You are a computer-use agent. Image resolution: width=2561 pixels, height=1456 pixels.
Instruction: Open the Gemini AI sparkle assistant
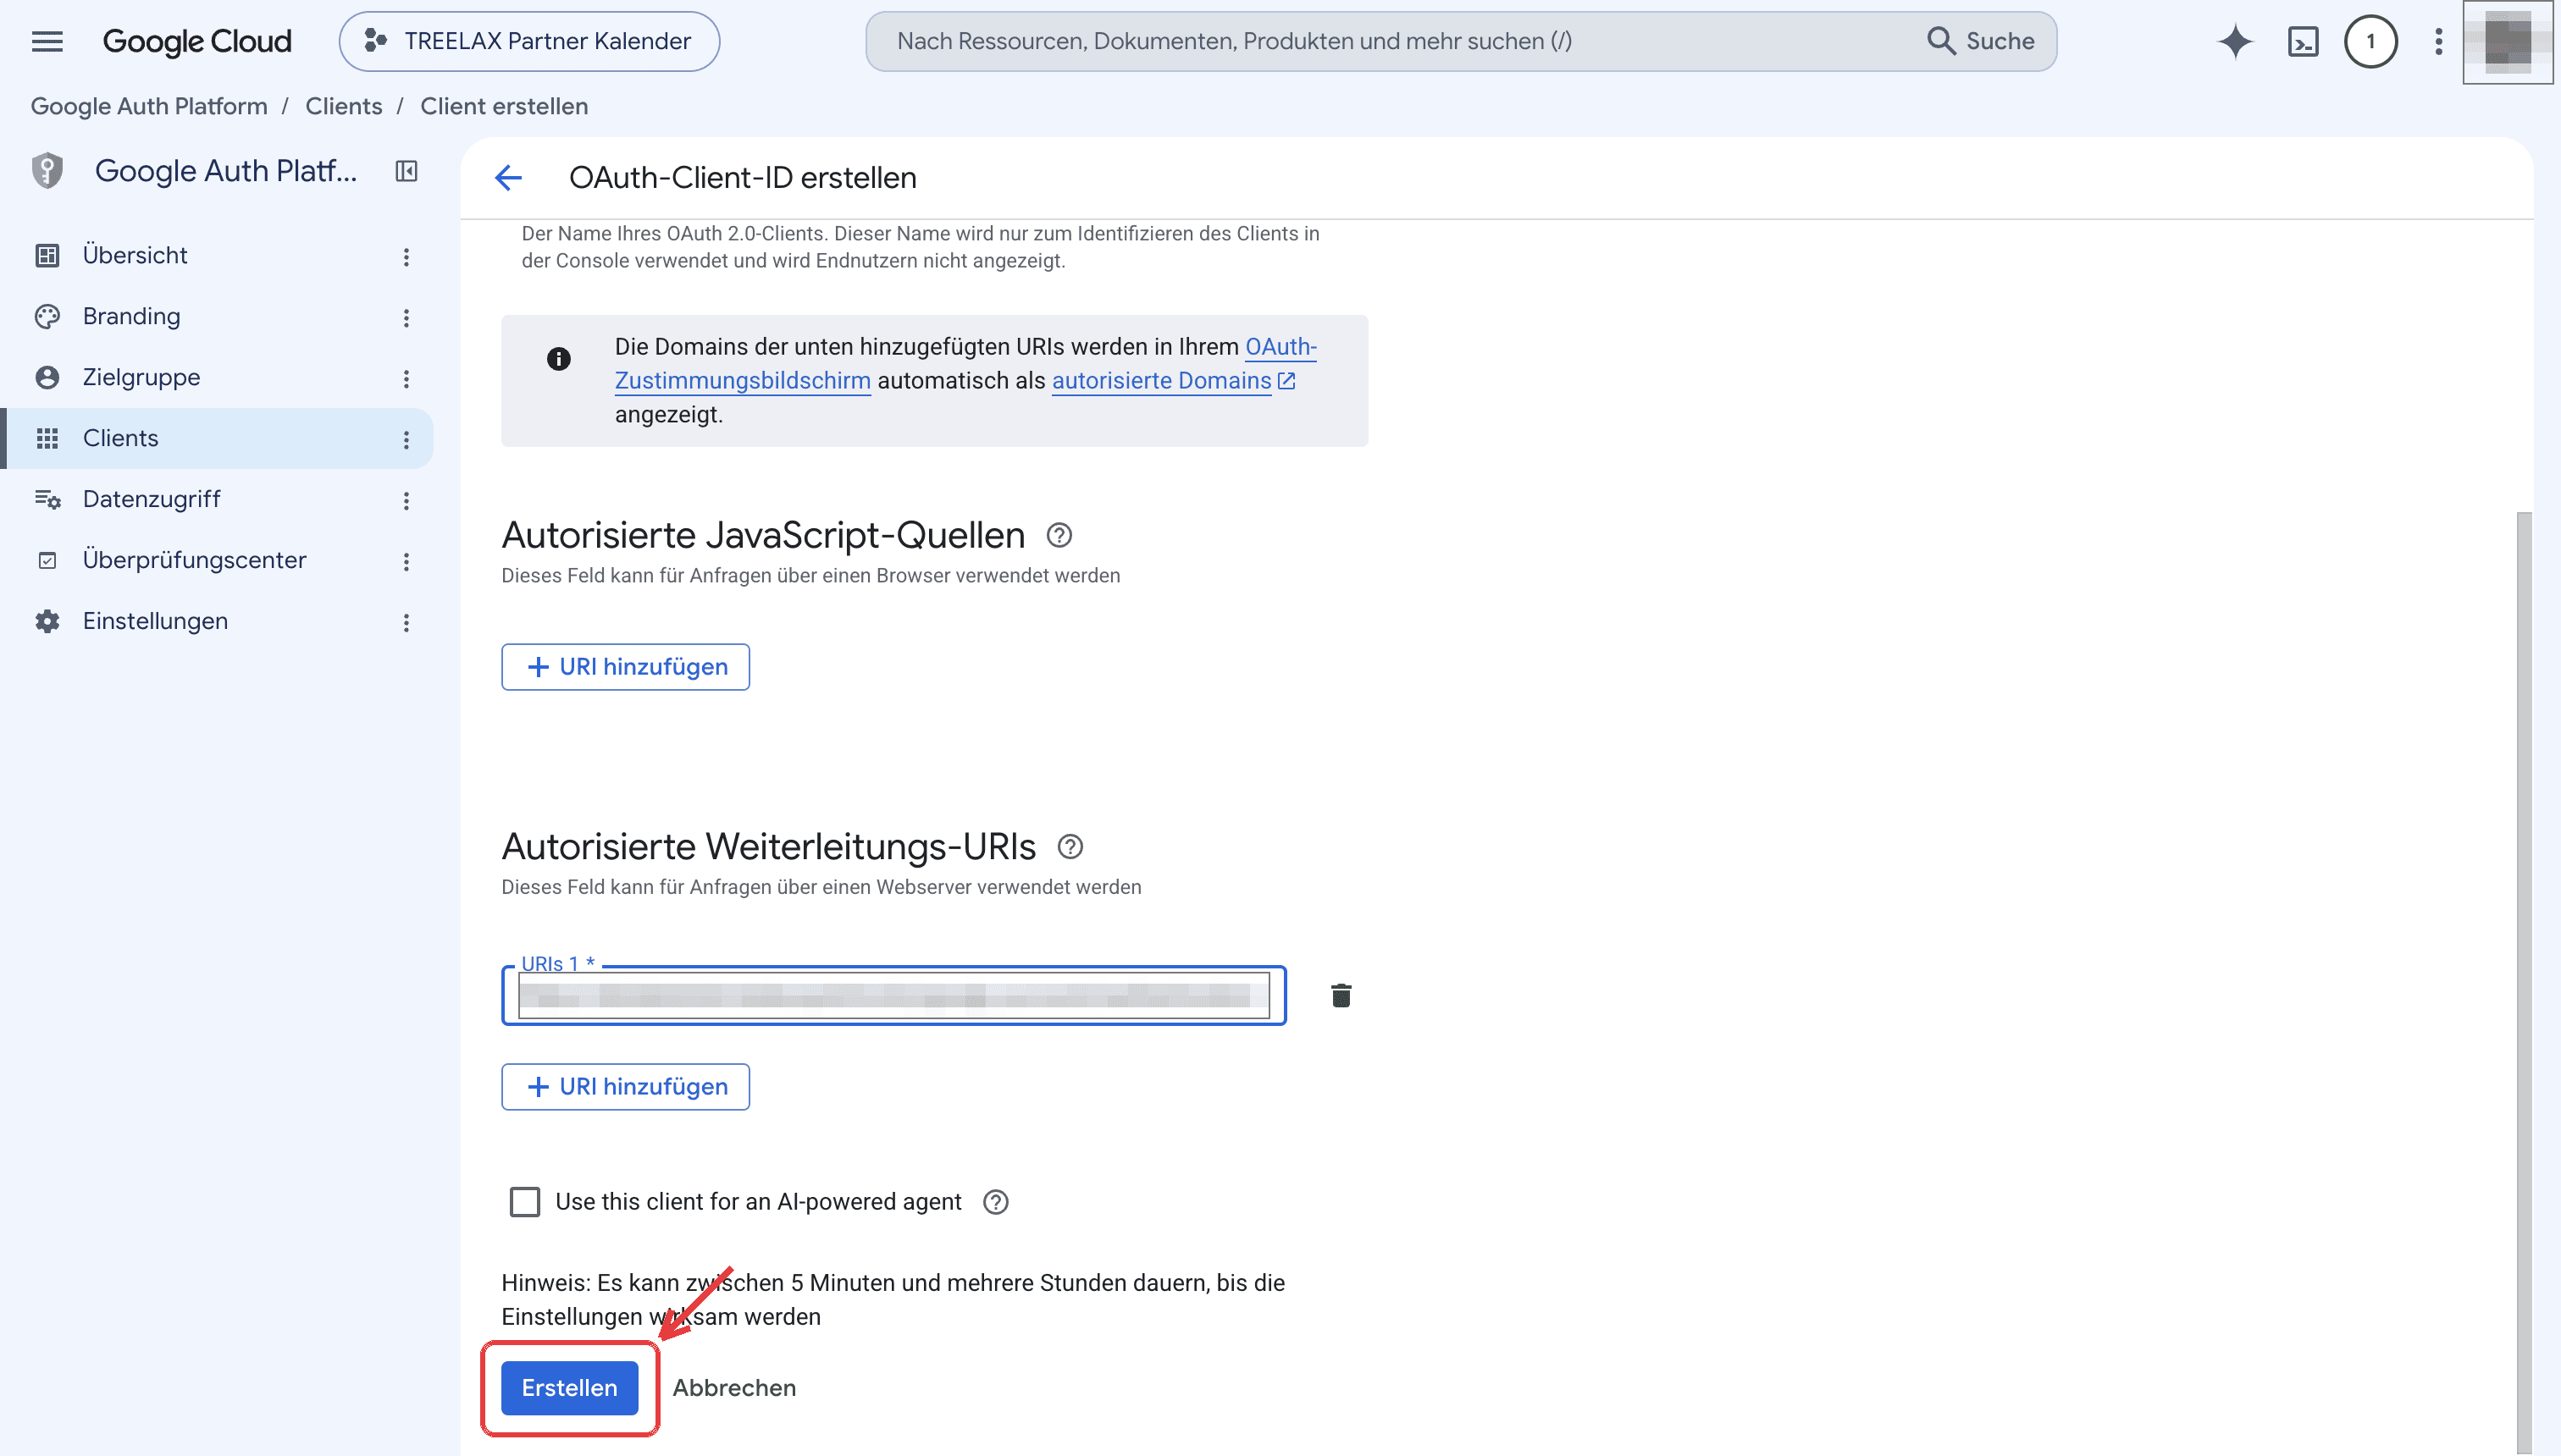tap(2235, 41)
